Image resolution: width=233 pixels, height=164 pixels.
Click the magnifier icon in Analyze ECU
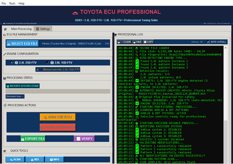[45, 117]
